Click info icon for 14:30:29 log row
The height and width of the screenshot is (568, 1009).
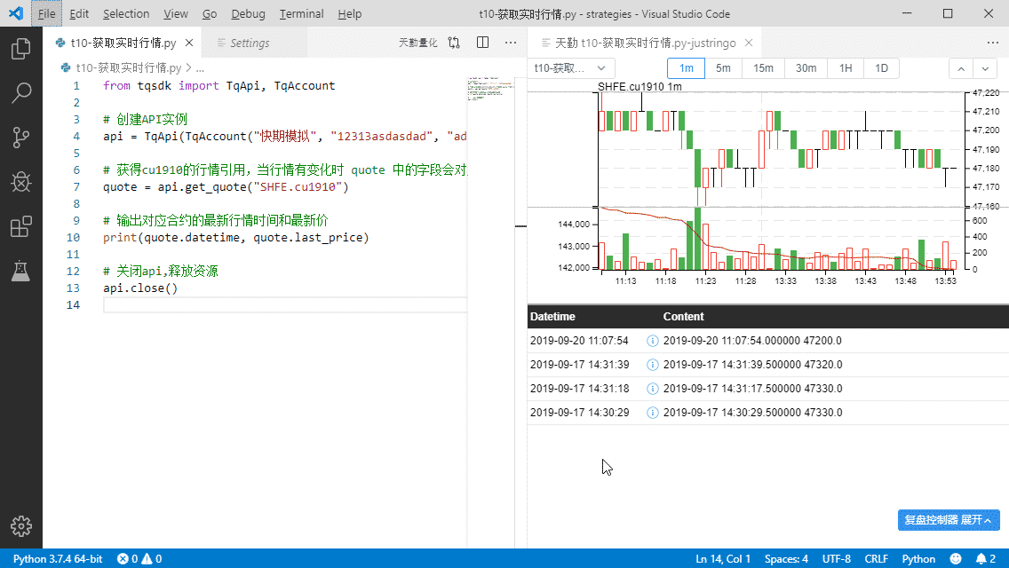(652, 413)
